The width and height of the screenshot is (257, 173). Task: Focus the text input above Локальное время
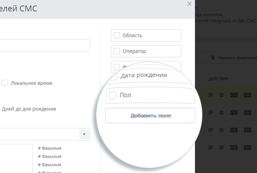point(45,45)
